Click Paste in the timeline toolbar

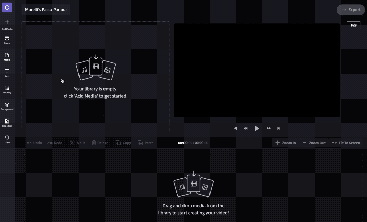pos(146,143)
